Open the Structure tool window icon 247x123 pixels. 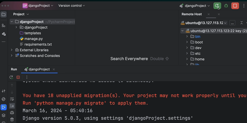pyautogui.click(x=4, y=25)
